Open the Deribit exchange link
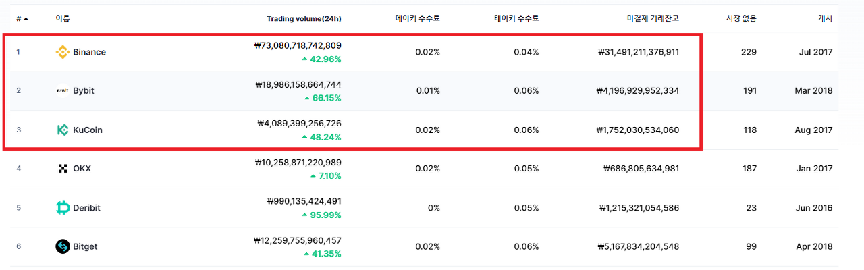This screenshot has height=270, width=864. click(86, 208)
